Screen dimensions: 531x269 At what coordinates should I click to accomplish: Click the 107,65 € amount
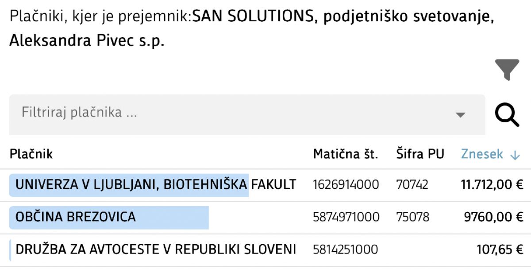point(500,250)
